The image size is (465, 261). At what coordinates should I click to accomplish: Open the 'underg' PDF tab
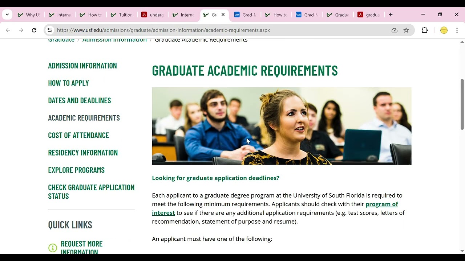153,15
